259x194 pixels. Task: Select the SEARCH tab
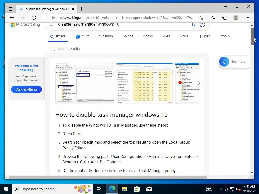coord(58,36)
